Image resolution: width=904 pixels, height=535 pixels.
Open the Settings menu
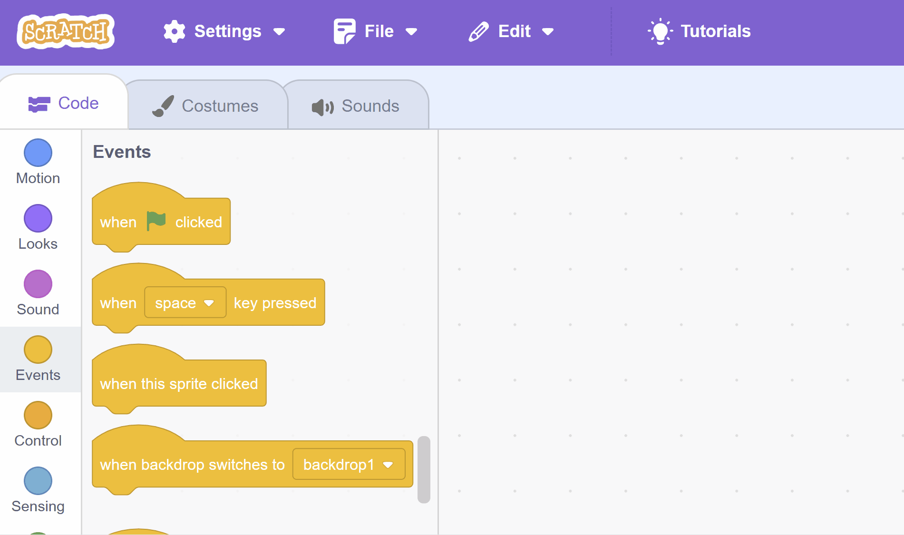coord(224,31)
